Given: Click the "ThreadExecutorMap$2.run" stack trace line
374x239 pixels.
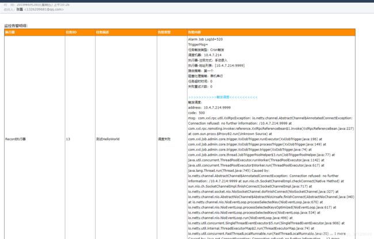Looking at the screenshot, I should (x=251, y=228).
